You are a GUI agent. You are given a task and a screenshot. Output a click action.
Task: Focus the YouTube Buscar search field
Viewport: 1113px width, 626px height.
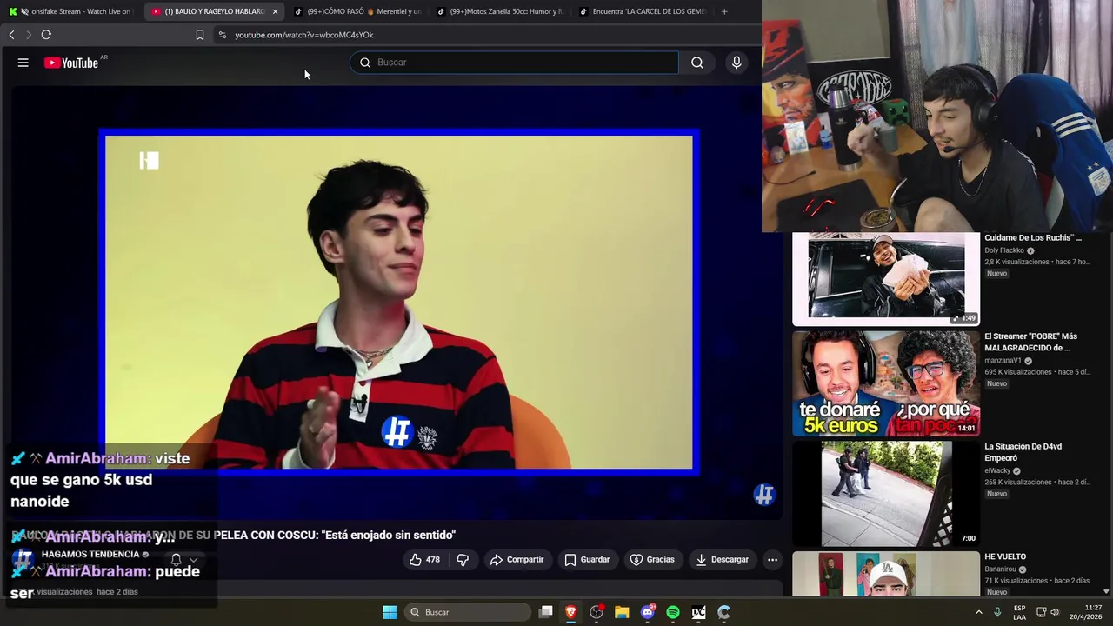pos(515,63)
